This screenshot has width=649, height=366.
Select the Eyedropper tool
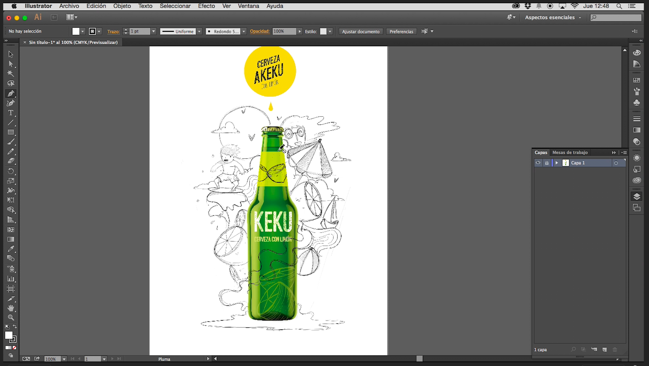tap(11, 249)
